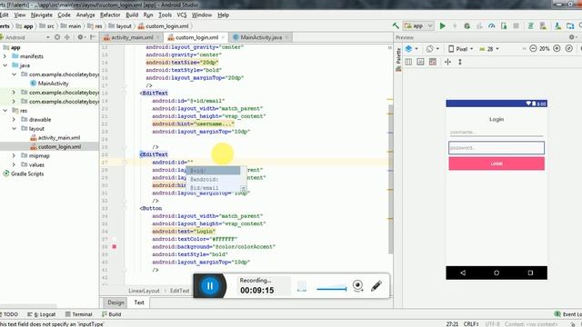The image size is (582, 327).
Task: Open the design surface layers dropdown
Action: 411,48
